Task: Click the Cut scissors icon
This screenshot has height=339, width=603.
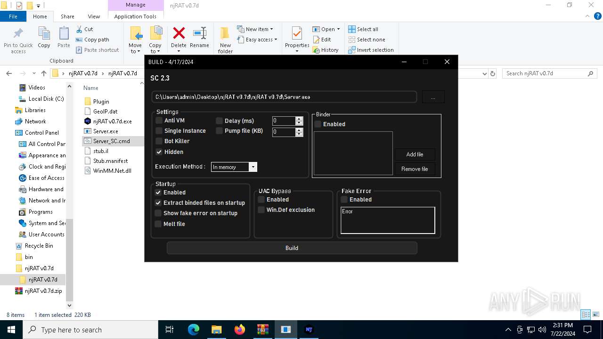Action: (79, 29)
